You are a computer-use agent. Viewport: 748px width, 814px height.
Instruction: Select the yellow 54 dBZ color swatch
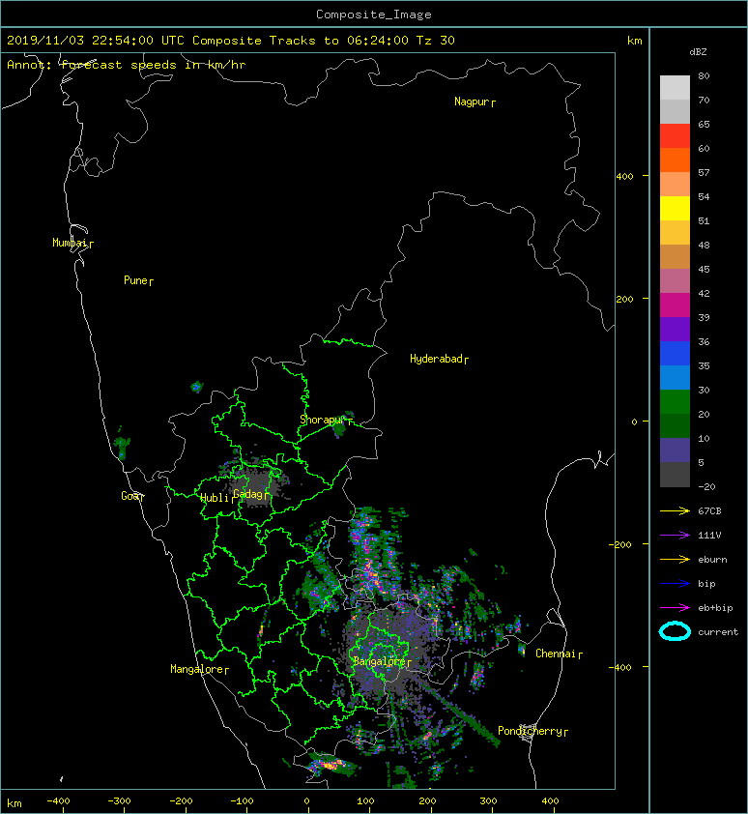pos(675,208)
